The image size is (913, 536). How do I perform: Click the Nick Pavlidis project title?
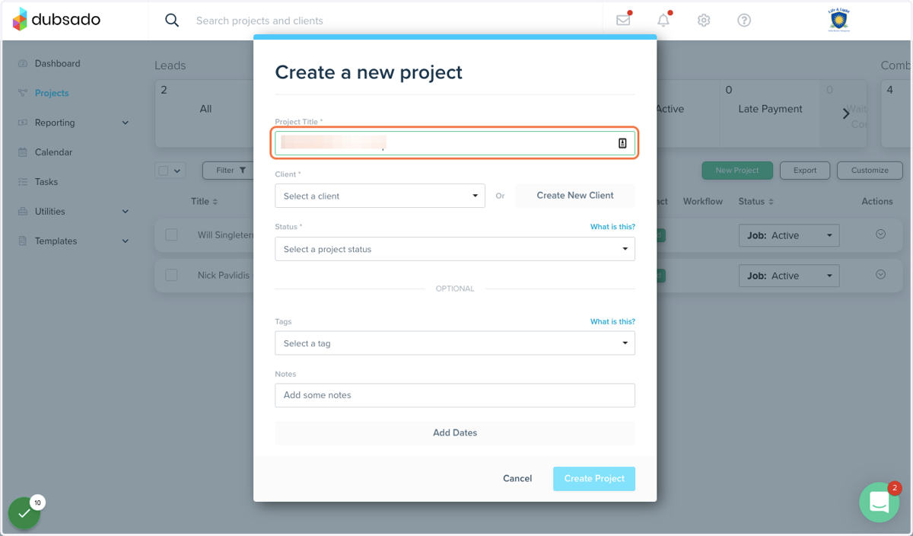[224, 275]
